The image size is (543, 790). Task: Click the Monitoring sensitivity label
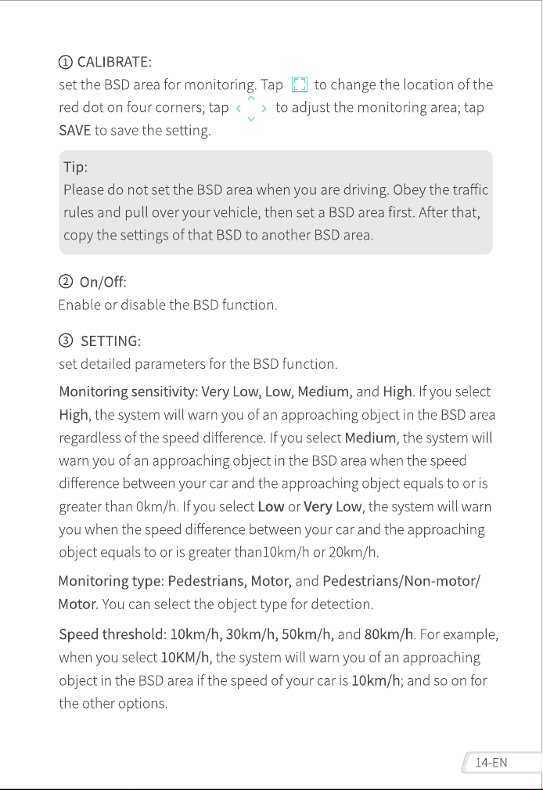coord(128,391)
